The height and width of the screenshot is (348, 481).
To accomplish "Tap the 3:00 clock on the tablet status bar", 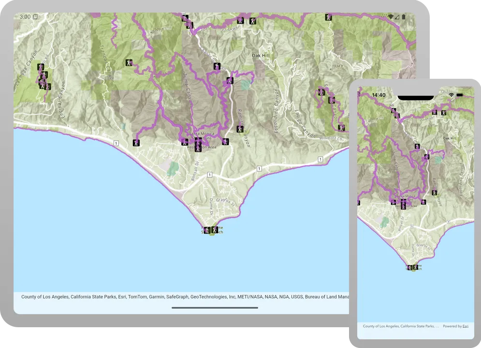I will 25,16.
